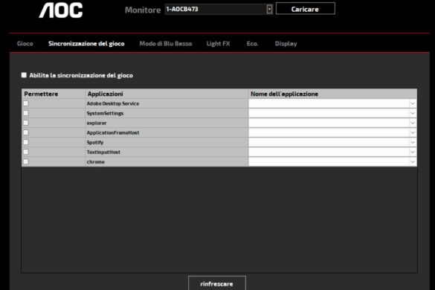Screen dimensions: 435x290
Task: Select the Adobe Desktop Service row text
Action: 113,103
